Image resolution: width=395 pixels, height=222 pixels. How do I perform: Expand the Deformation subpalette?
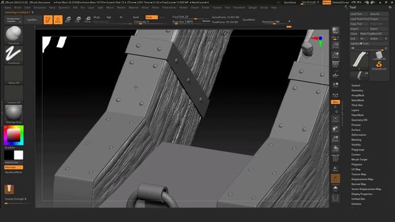359,135
